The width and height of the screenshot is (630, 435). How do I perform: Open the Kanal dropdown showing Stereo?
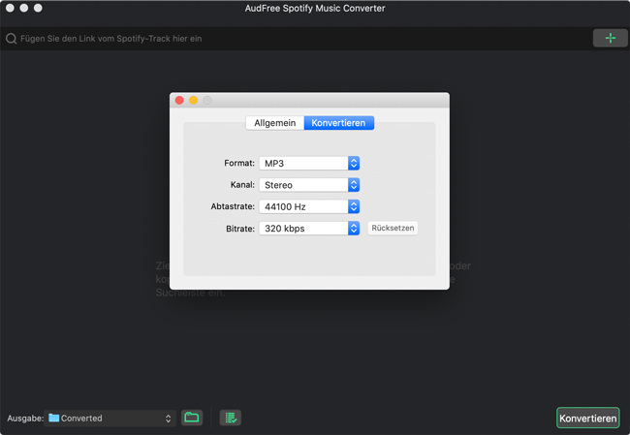tap(309, 185)
